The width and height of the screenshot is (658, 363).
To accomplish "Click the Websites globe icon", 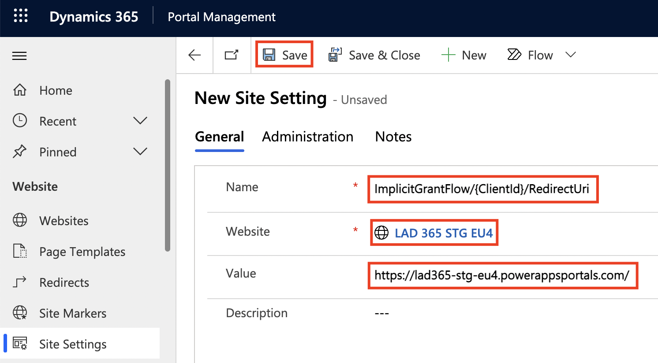I will tap(20, 220).
